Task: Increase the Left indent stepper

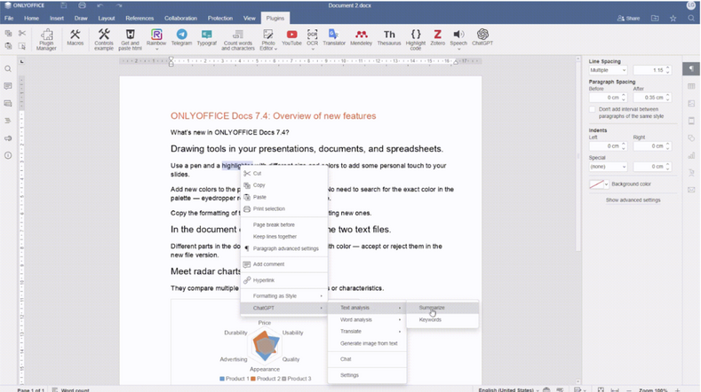Action: pos(624,145)
